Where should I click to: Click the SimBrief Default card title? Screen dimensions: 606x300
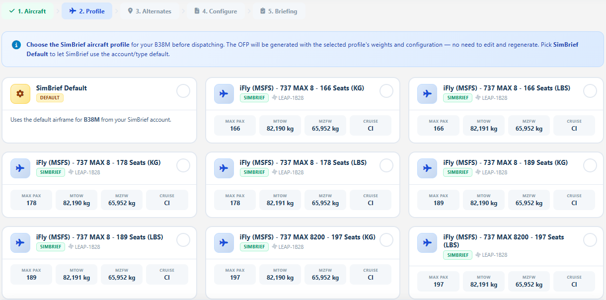click(62, 88)
